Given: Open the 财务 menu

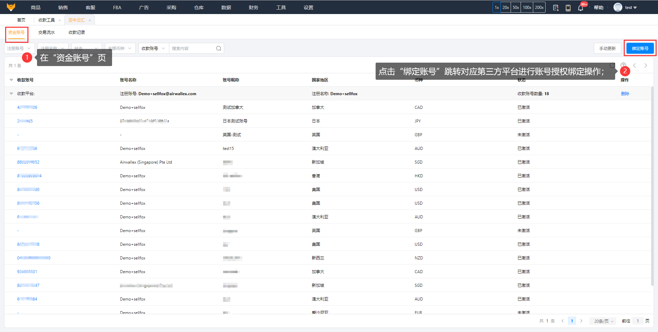Looking at the screenshot, I should (x=253, y=8).
